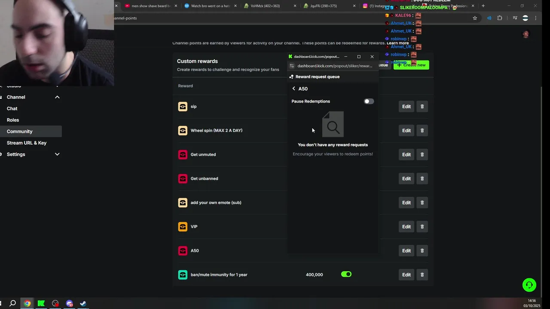
Task: Edit the VIP reward
Action: click(x=406, y=227)
